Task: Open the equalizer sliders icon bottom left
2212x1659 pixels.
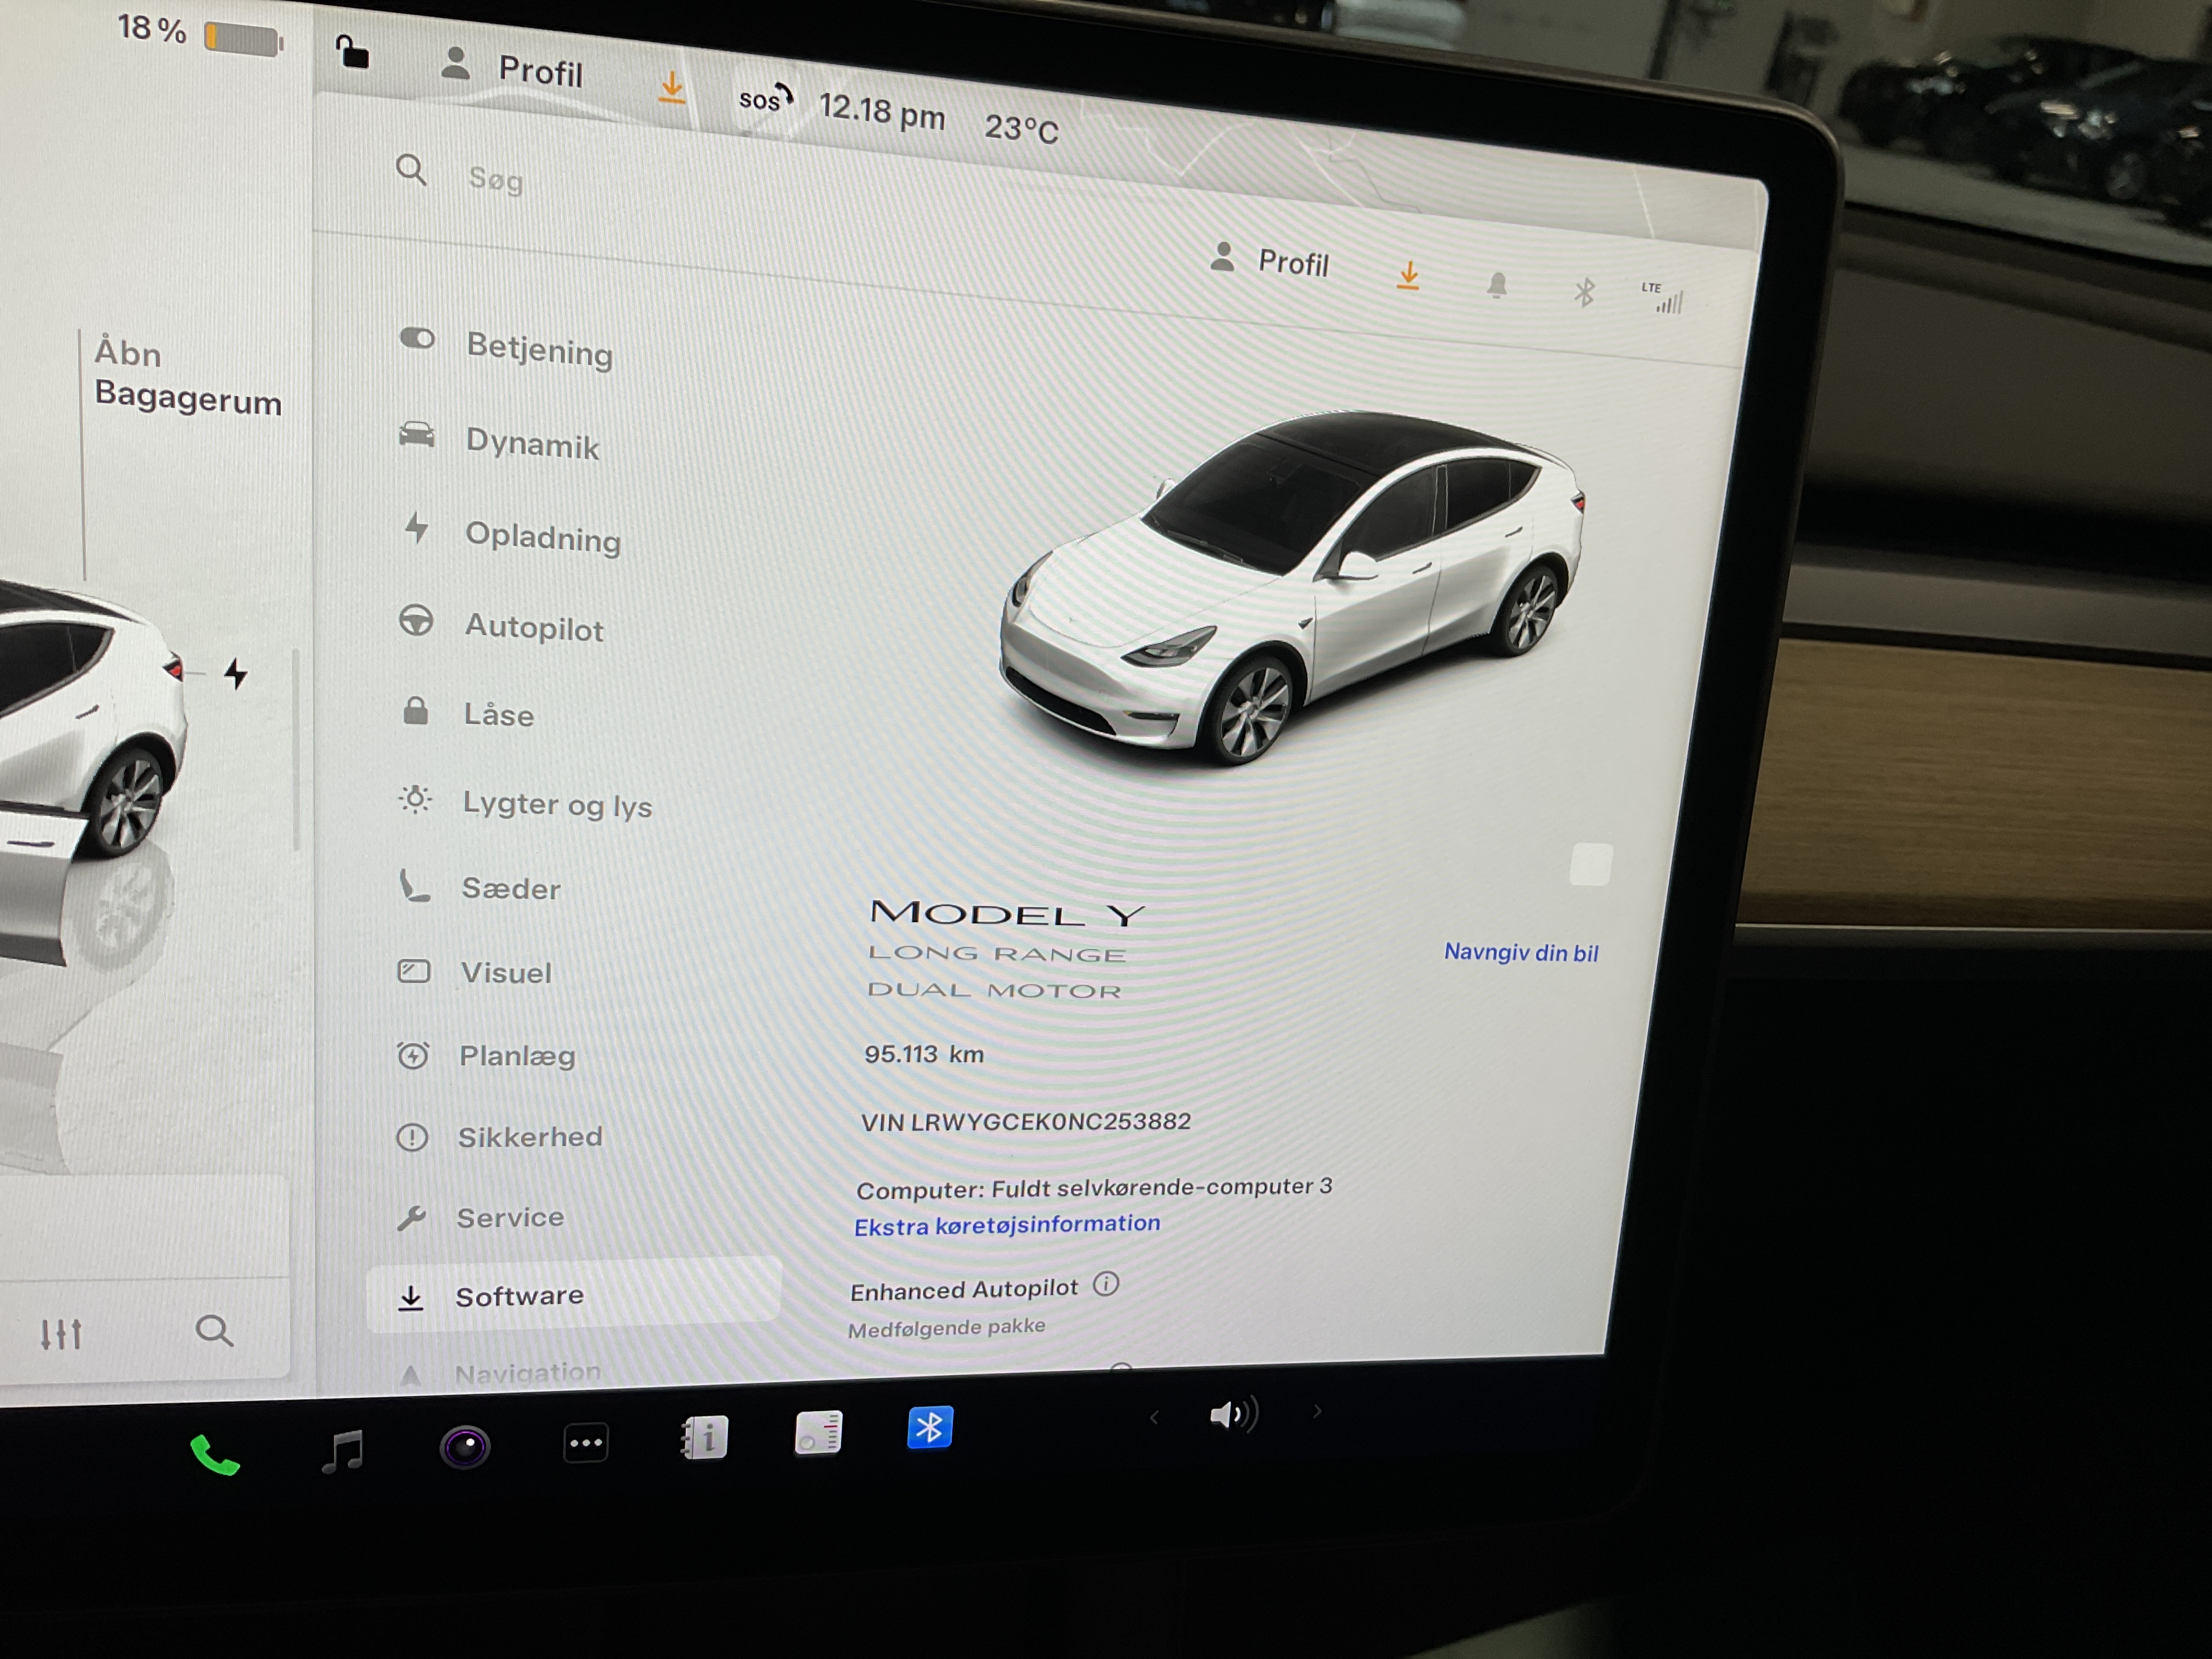Action: (x=61, y=1334)
